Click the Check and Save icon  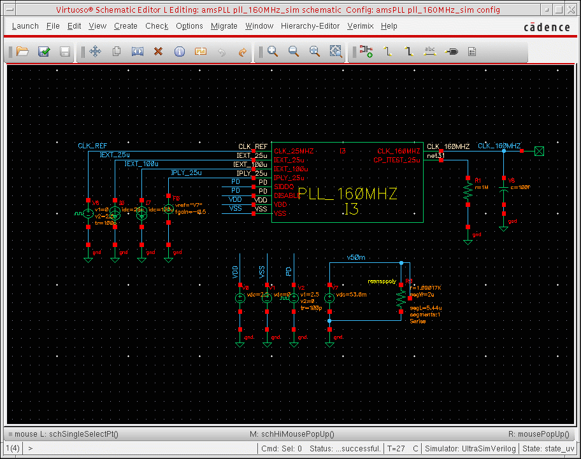(44, 52)
